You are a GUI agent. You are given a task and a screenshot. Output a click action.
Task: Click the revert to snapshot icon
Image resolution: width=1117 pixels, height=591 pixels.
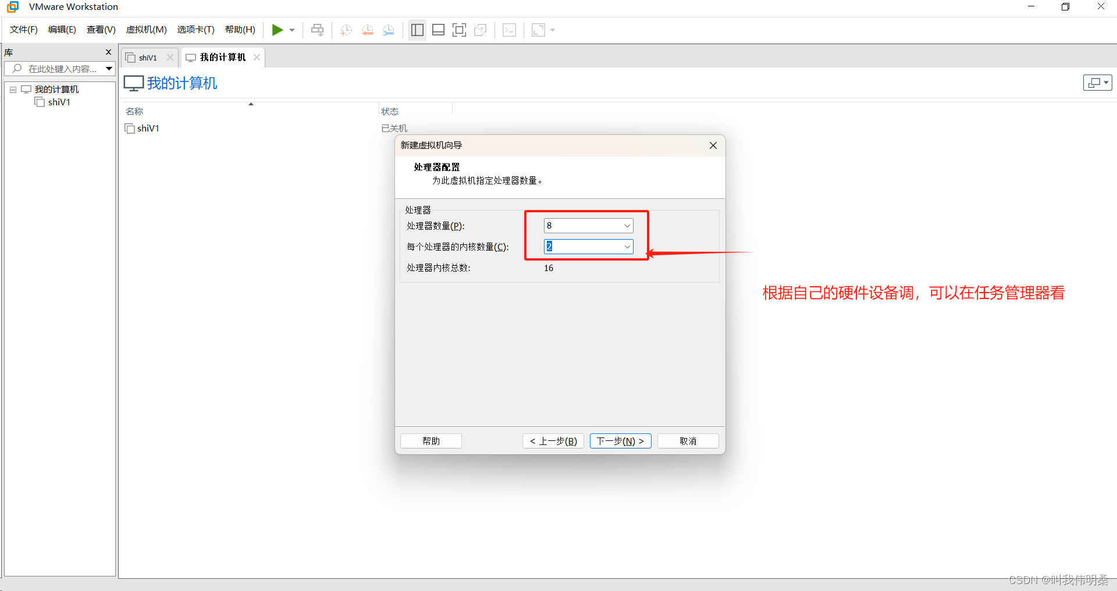pos(368,30)
